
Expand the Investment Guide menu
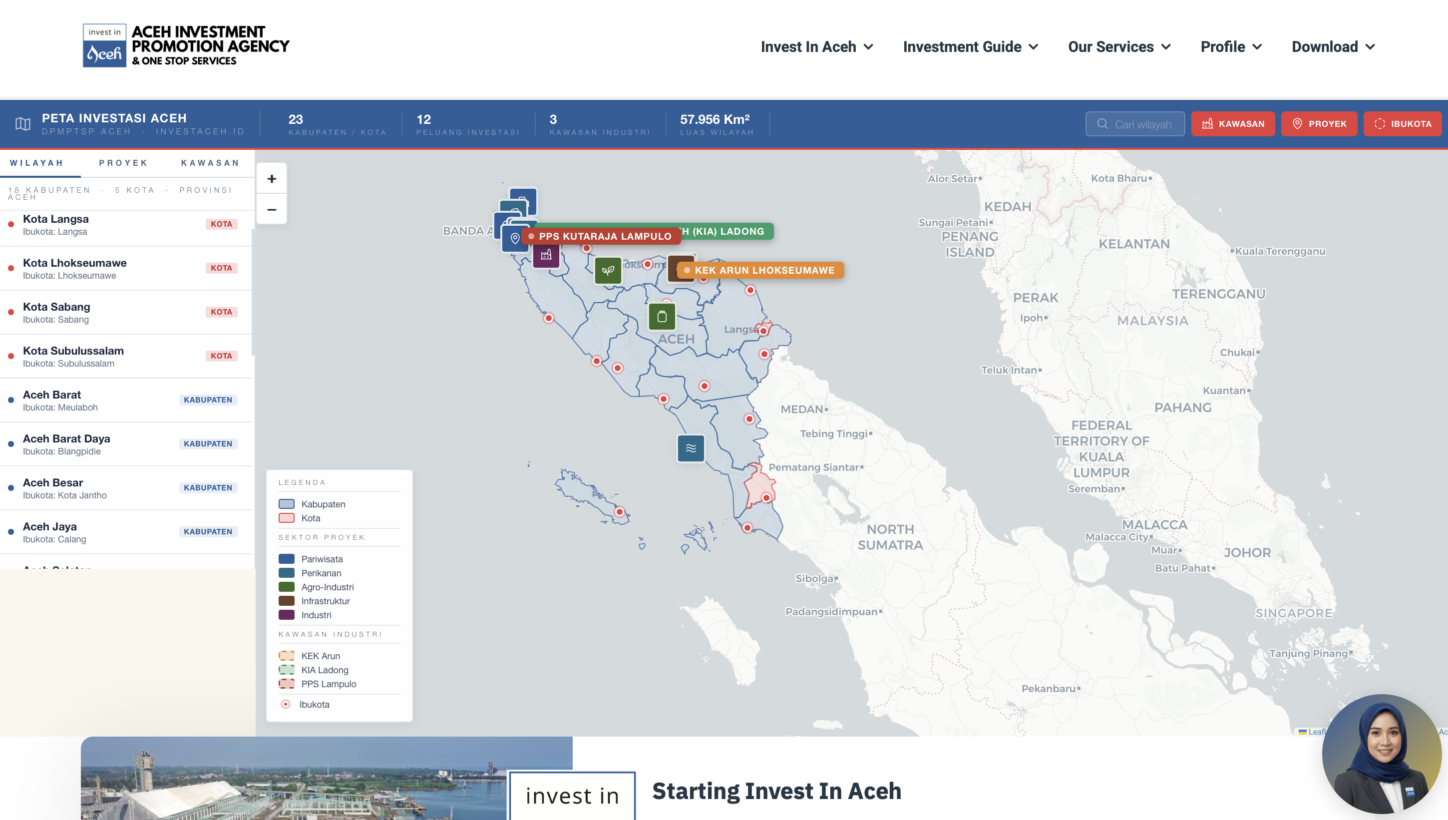(971, 47)
